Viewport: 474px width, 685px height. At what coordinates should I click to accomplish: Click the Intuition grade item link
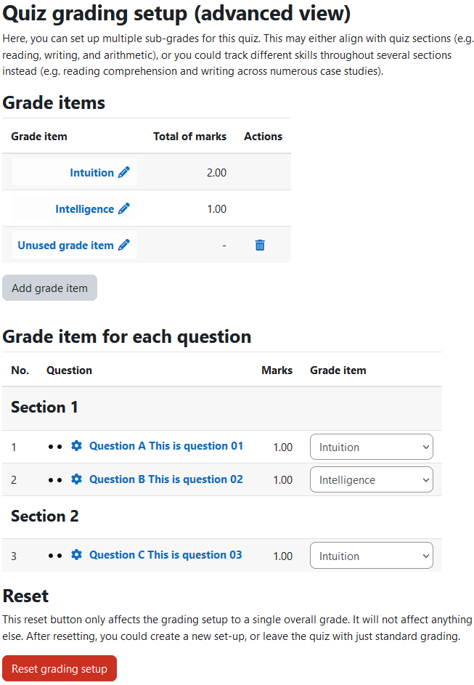pos(91,173)
